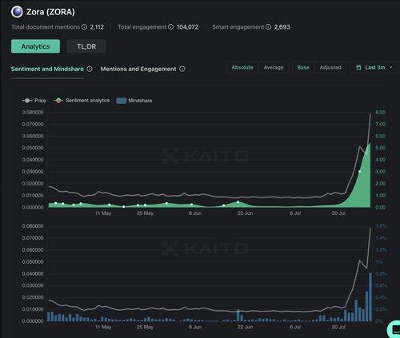Toggle the Price legend series
This screenshot has height=338, width=400.
pos(34,101)
